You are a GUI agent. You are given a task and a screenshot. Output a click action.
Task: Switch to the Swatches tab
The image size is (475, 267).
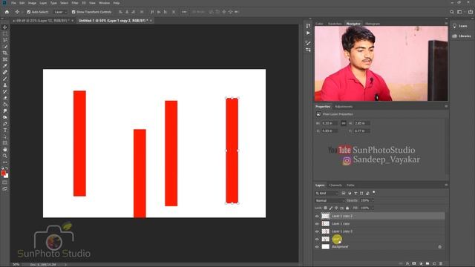(x=335, y=24)
